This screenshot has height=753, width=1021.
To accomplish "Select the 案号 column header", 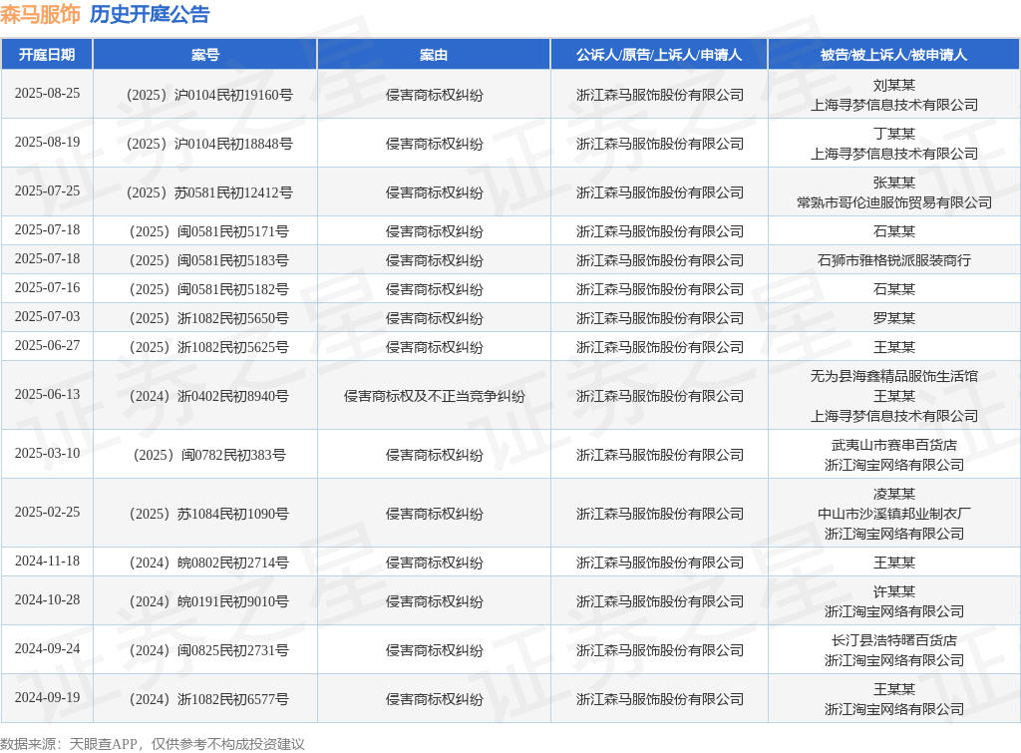I will [205, 55].
